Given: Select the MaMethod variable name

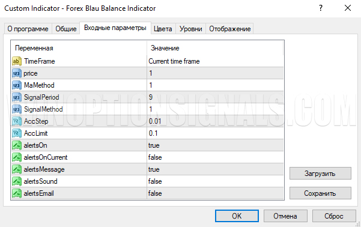Looking at the screenshot, I should [39, 85].
